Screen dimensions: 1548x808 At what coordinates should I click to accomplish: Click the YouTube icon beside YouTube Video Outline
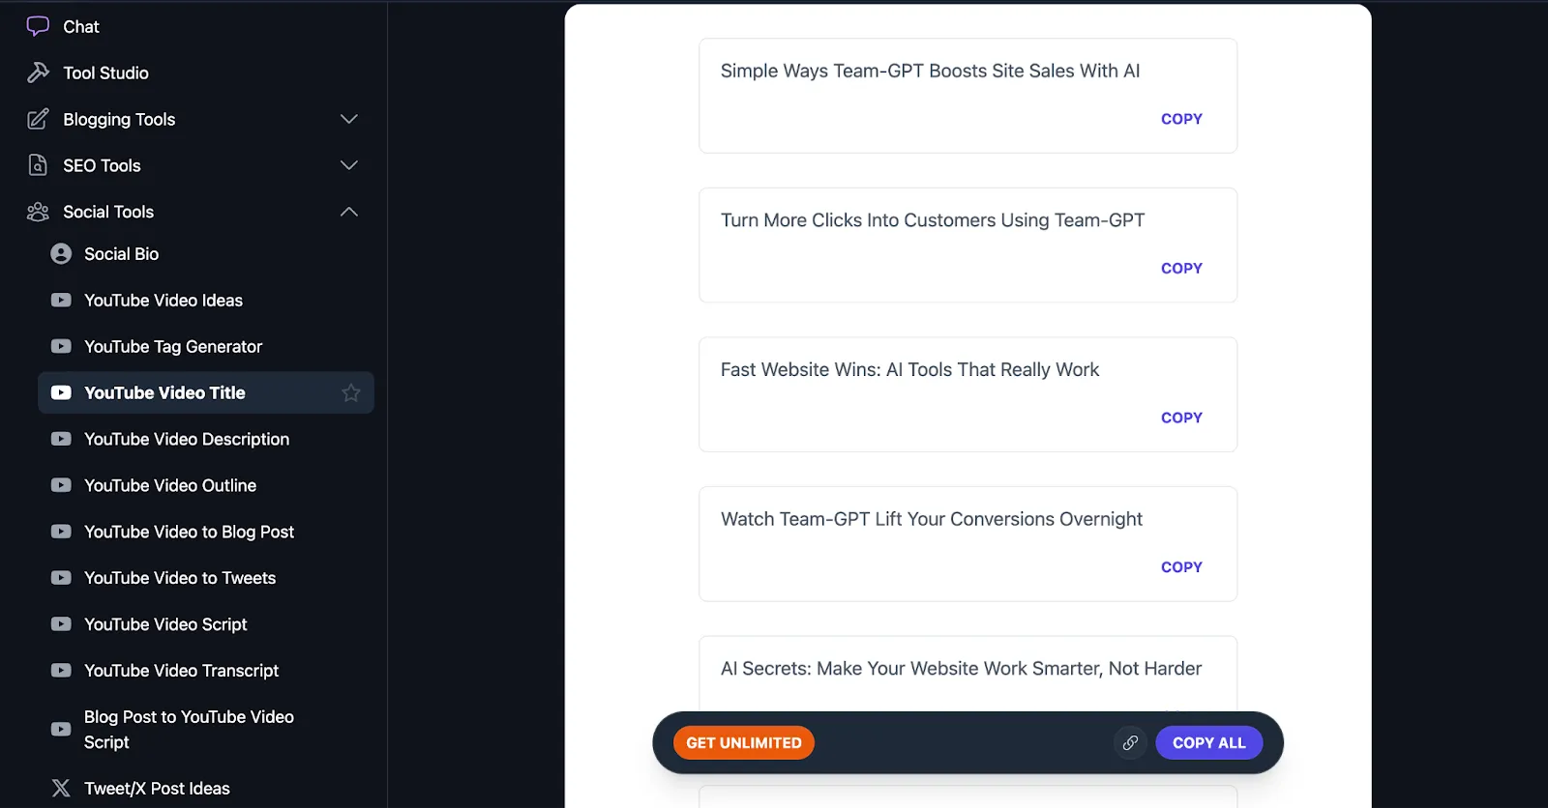tap(61, 485)
